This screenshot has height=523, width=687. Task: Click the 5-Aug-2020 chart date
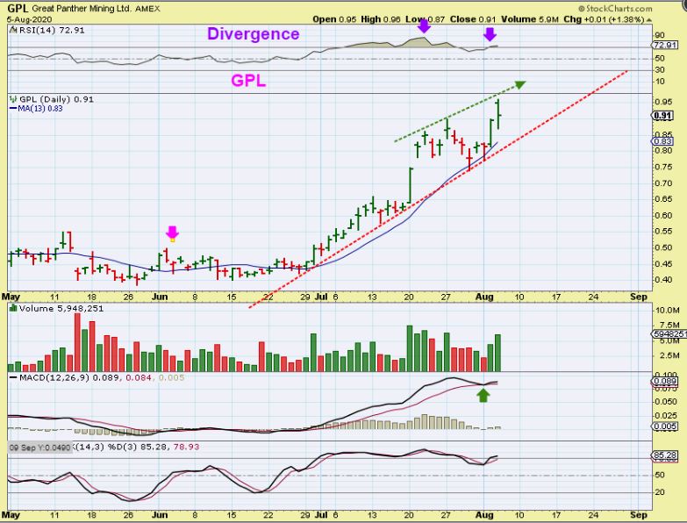29,19
